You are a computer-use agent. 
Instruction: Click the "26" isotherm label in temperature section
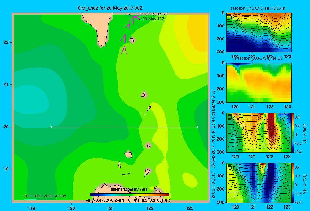[x=277, y=28]
